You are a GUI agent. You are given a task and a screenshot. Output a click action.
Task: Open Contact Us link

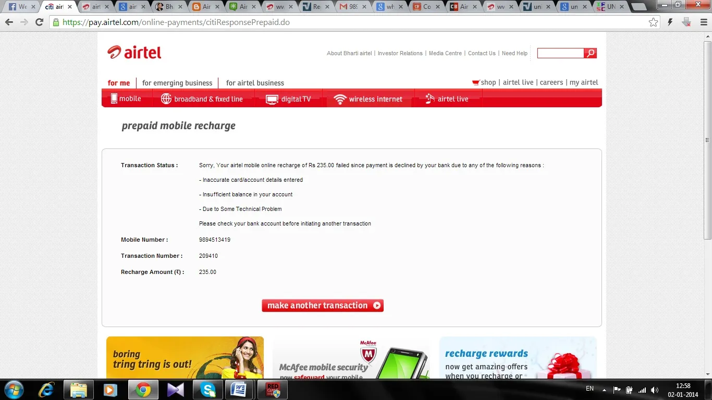tap(482, 53)
